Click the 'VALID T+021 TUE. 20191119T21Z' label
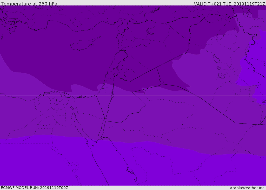The height and width of the screenshot is (190, 266). 230,4
